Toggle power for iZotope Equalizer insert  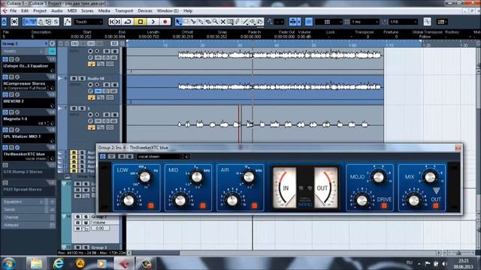[5, 59]
